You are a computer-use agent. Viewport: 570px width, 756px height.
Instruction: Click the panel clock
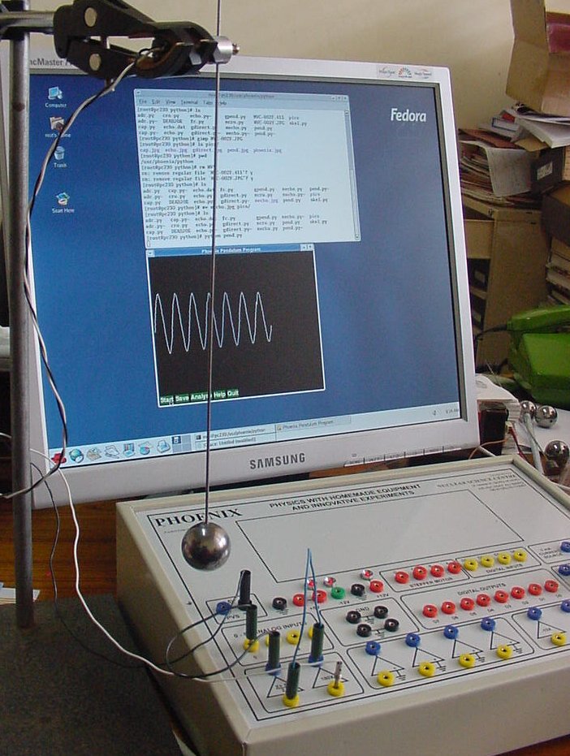(x=451, y=411)
